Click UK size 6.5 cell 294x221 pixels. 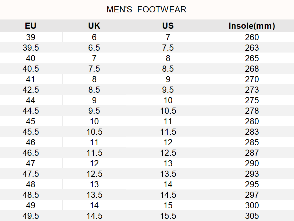point(94,48)
